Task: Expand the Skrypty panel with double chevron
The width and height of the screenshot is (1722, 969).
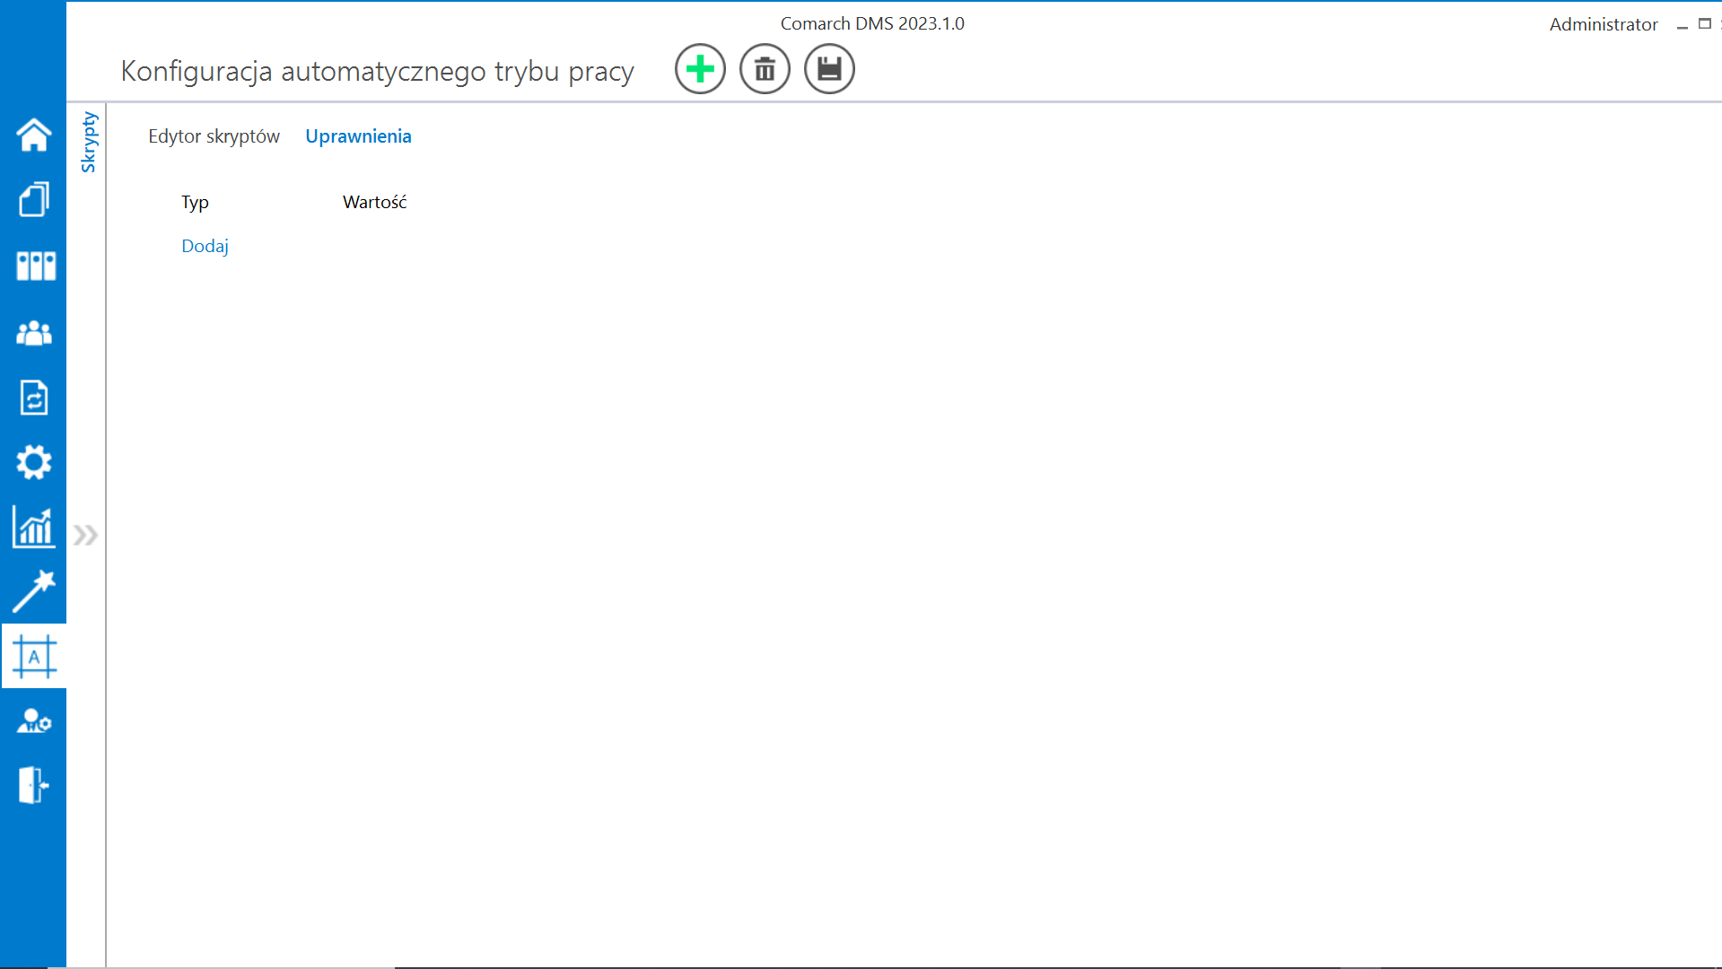Action: pos(85,536)
